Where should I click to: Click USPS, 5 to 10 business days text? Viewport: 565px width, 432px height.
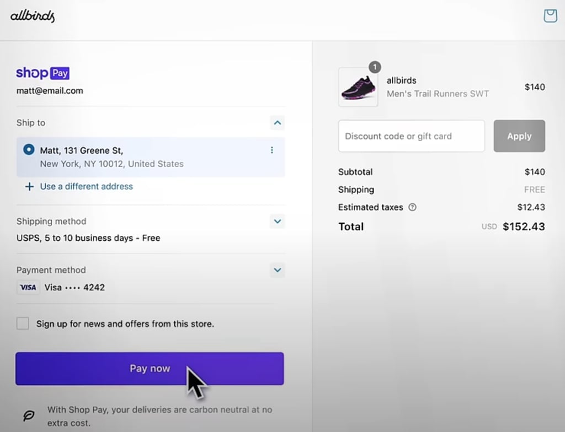pos(88,238)
